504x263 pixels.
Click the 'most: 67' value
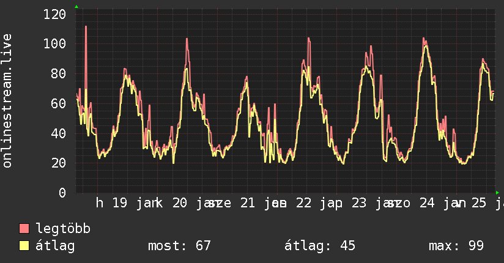pyautogui.click(x=179, y=246)
